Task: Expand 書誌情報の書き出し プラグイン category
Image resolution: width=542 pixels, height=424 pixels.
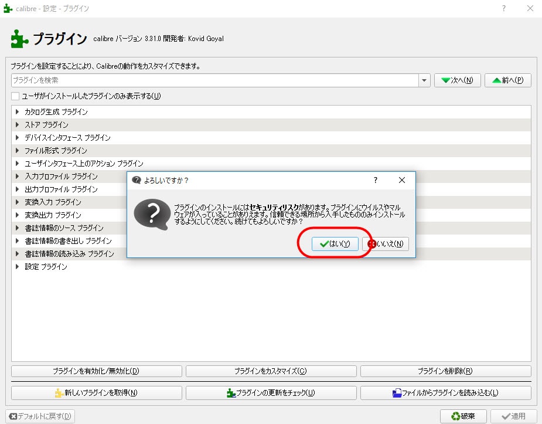Action: click(17, 240)
